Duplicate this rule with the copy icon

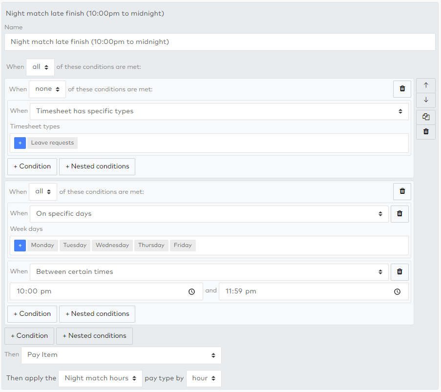tap(426, 117)
